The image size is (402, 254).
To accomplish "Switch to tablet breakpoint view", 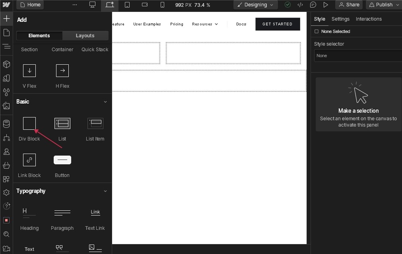I will pyautogui.click(x=127, y=5).
